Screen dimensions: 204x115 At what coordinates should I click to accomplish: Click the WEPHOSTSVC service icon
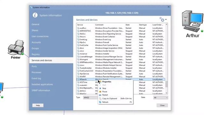coord(78,31)
